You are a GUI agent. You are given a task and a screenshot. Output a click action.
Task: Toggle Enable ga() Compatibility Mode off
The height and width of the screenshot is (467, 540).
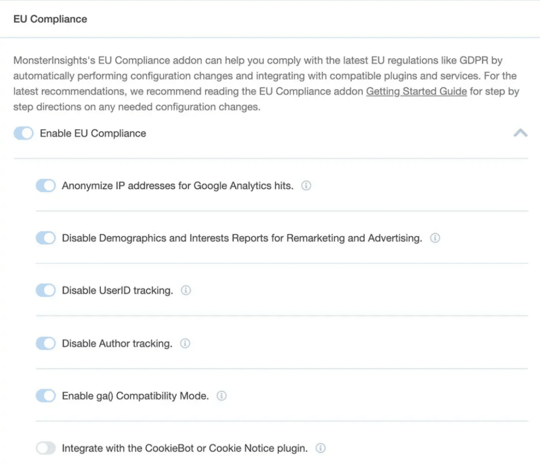[45, 396]
